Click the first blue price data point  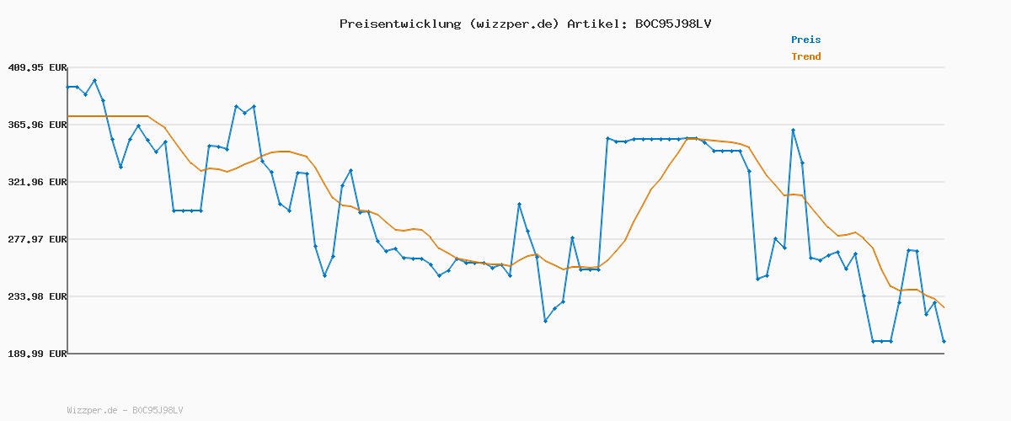68,87
